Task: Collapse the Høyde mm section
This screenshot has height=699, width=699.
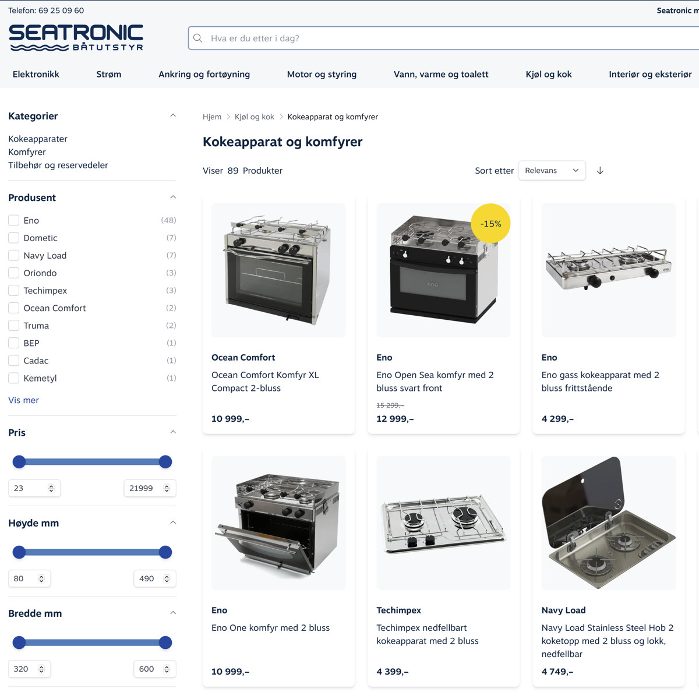Action: (173, 522)
